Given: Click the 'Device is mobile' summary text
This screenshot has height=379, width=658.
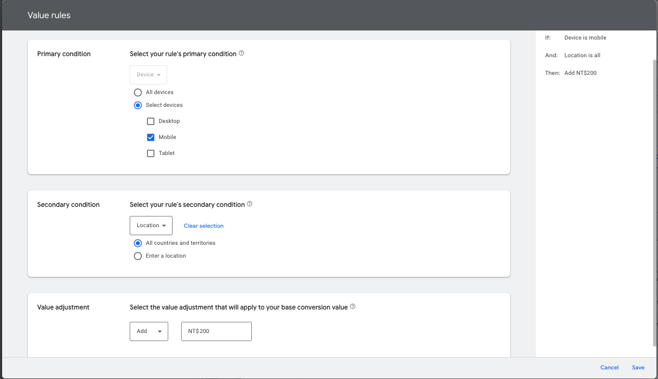Looking at the screenshot, I should (x=585, y=38).
